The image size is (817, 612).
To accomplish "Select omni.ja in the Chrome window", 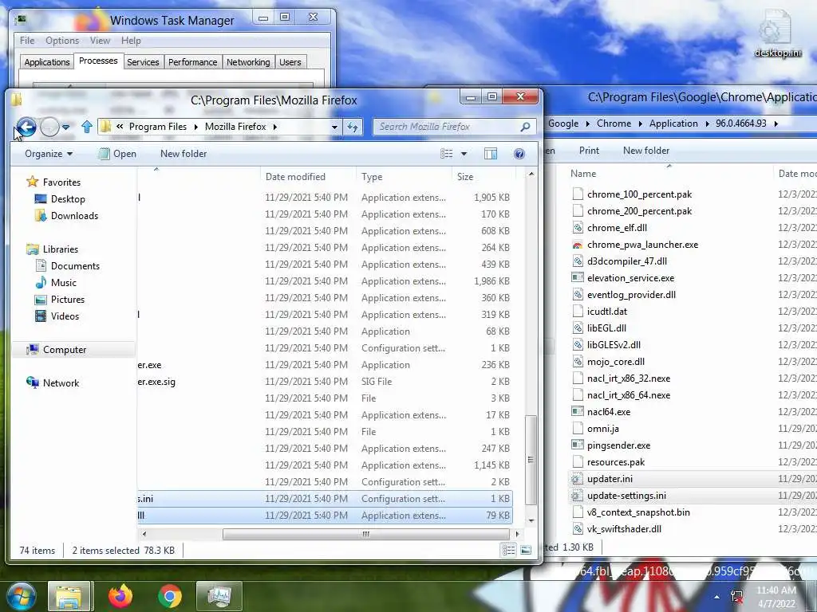I will point(595,428).
